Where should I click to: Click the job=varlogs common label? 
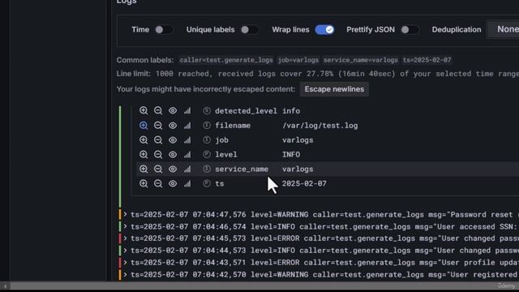298,60
